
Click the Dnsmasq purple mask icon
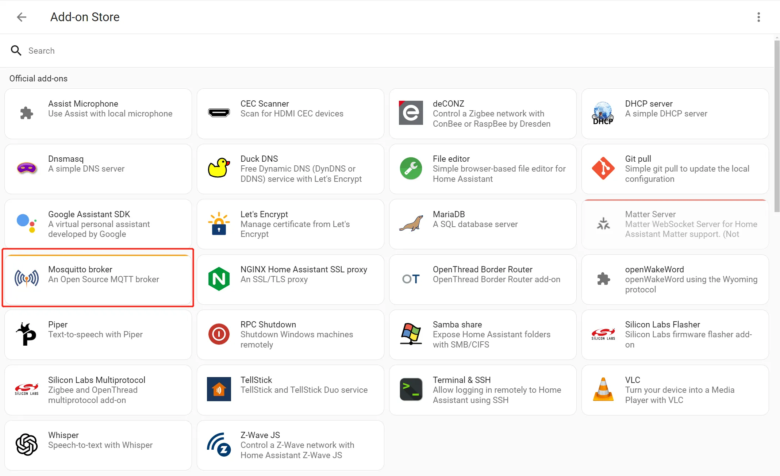[27, 168]
